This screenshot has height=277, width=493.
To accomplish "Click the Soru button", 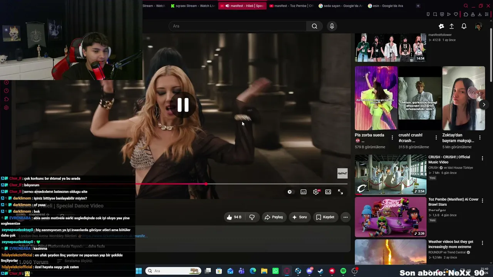I will 299,217.
